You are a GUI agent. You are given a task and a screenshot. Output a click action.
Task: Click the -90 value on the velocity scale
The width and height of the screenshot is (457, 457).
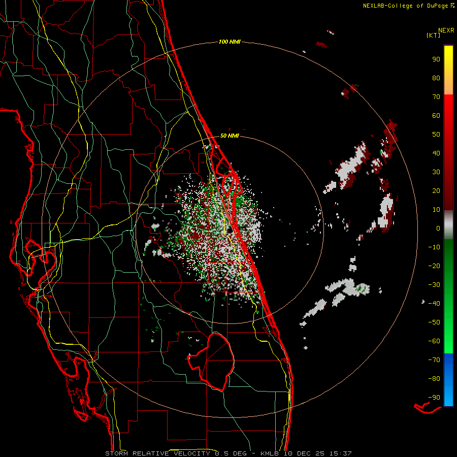click(434, 398)
